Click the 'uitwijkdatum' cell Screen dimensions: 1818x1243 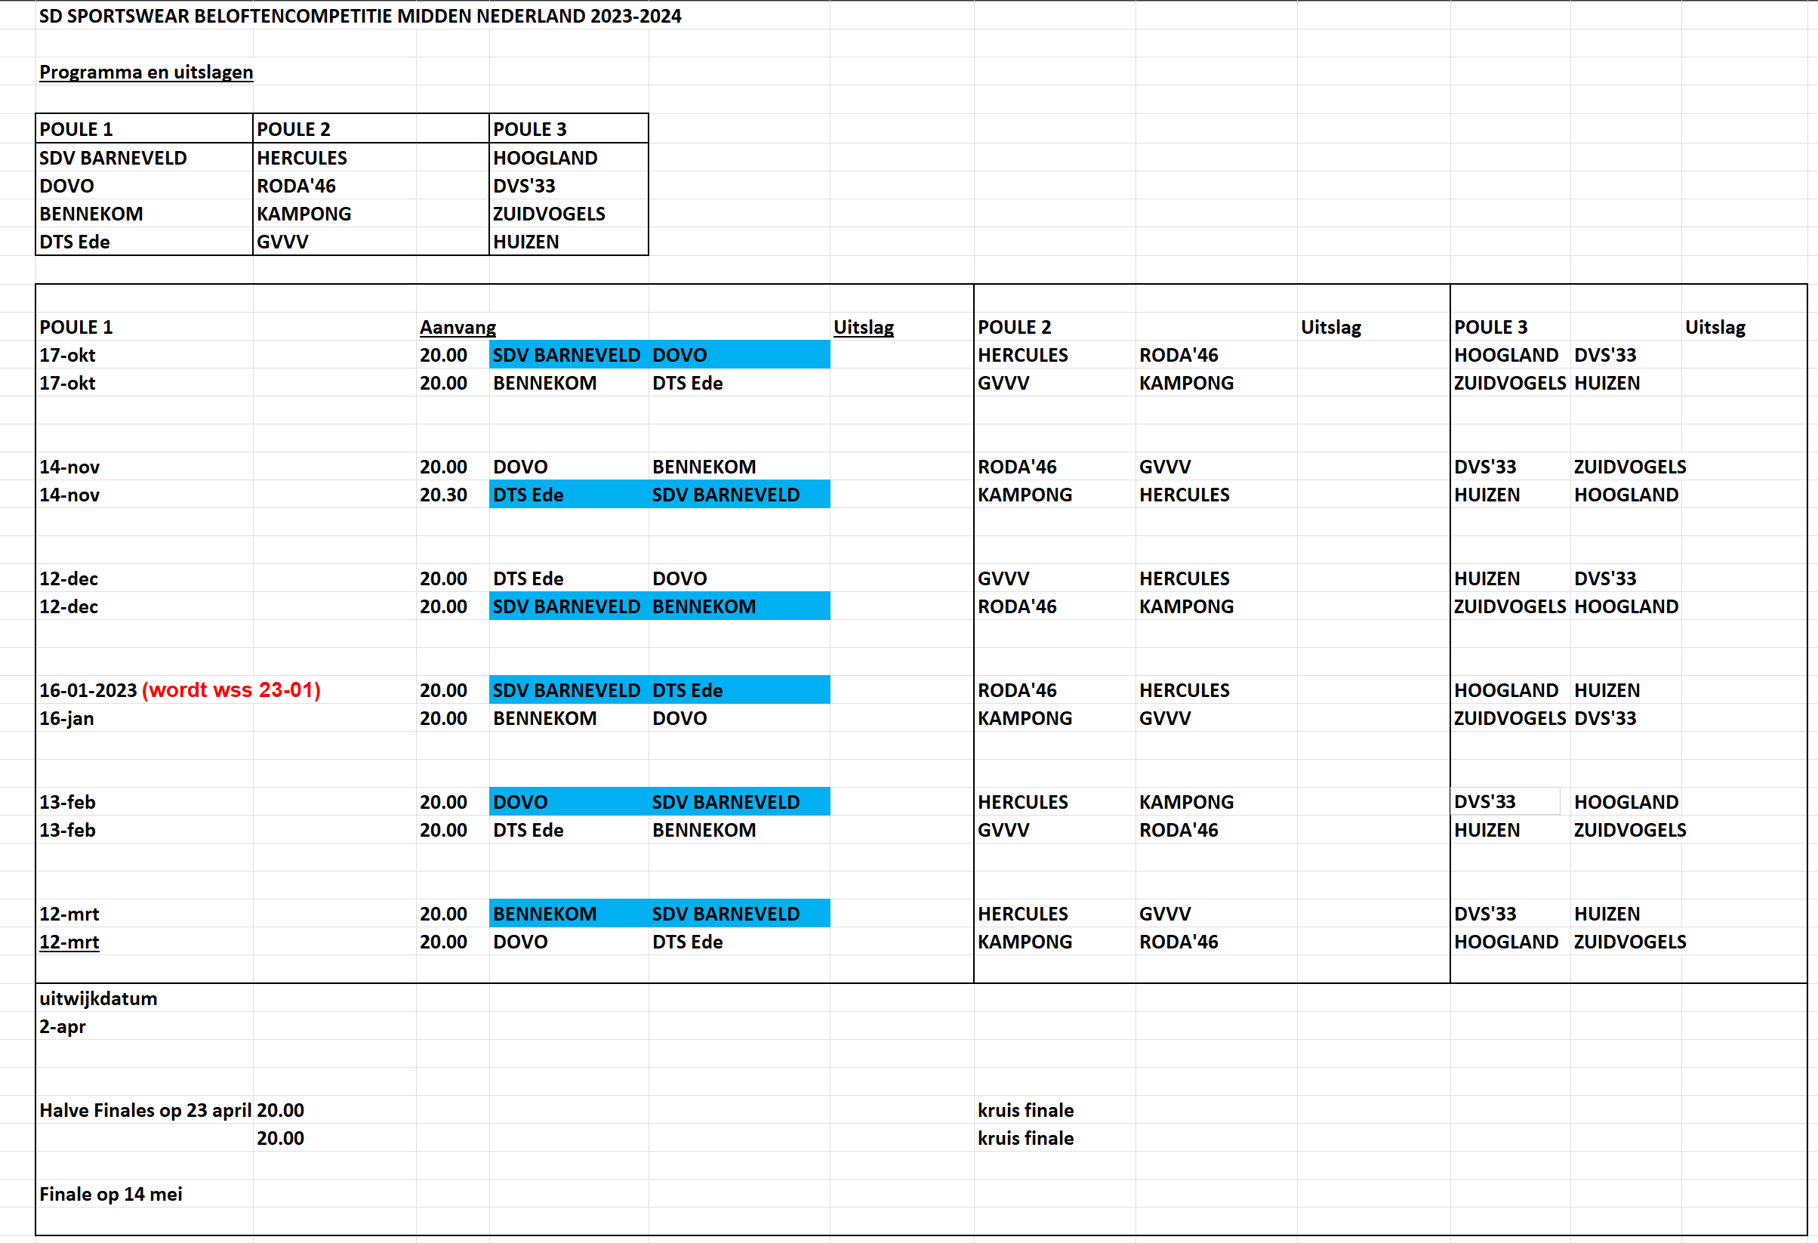(99, 998)
